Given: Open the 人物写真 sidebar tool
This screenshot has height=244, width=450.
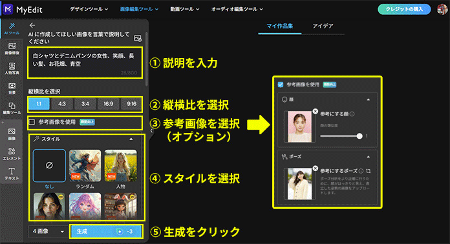Looking at the screenshot, I should tap(12, 68).
